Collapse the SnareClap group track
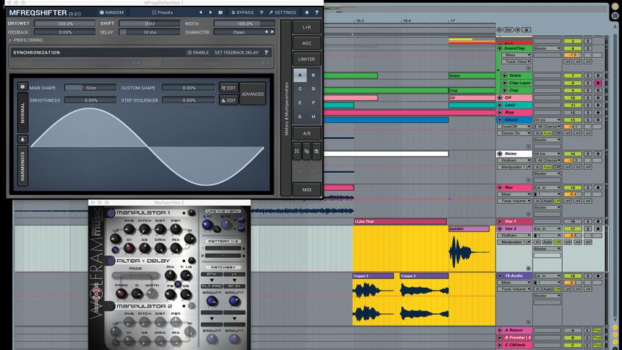Screen dimensions: 622x350 click(x=500, y=48)
